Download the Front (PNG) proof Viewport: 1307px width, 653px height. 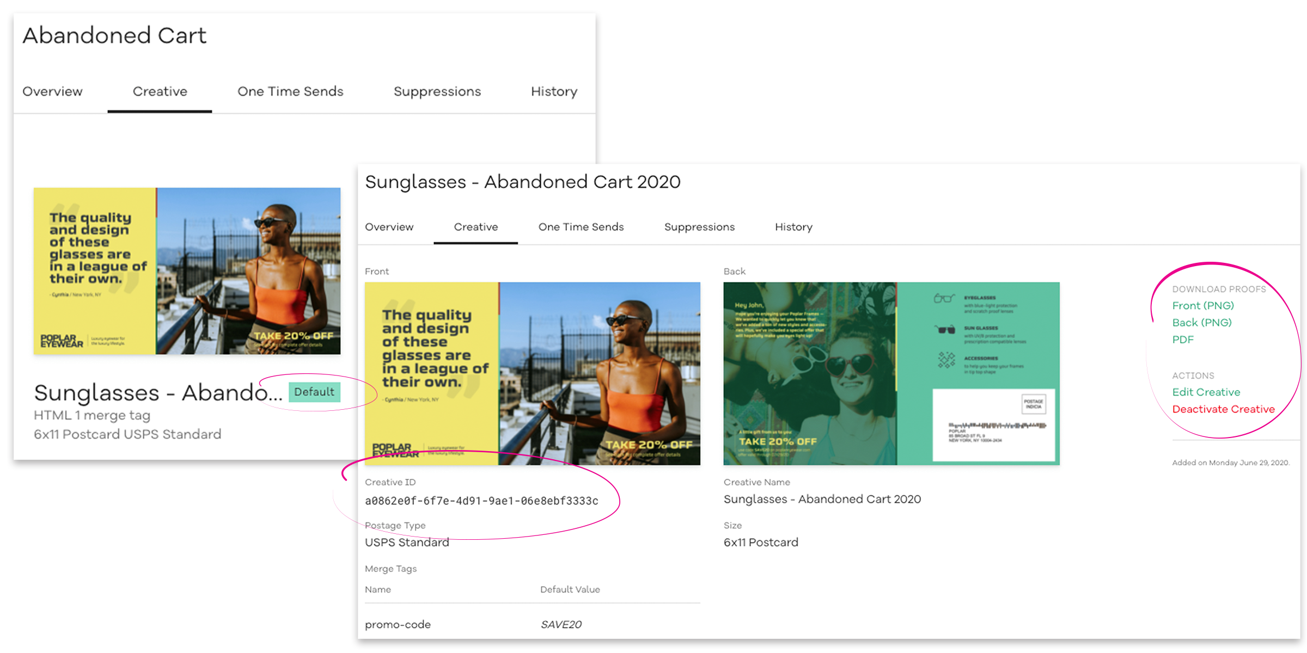click(1203, 306)
